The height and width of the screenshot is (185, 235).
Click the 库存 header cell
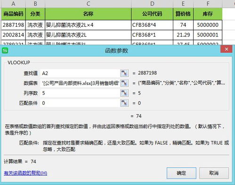[x=208, y=14]
